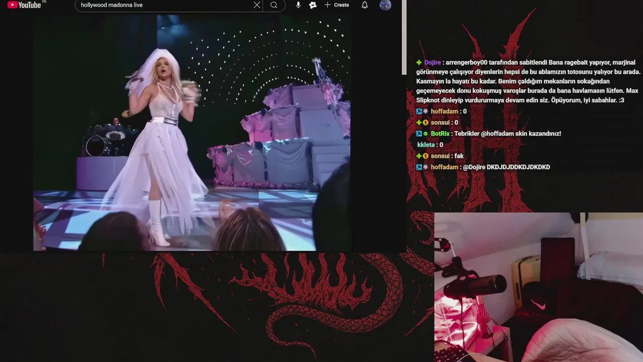This screenshot has width=643, height=362.
Task: Open the YouTube home logo
Action: [24, 5]
